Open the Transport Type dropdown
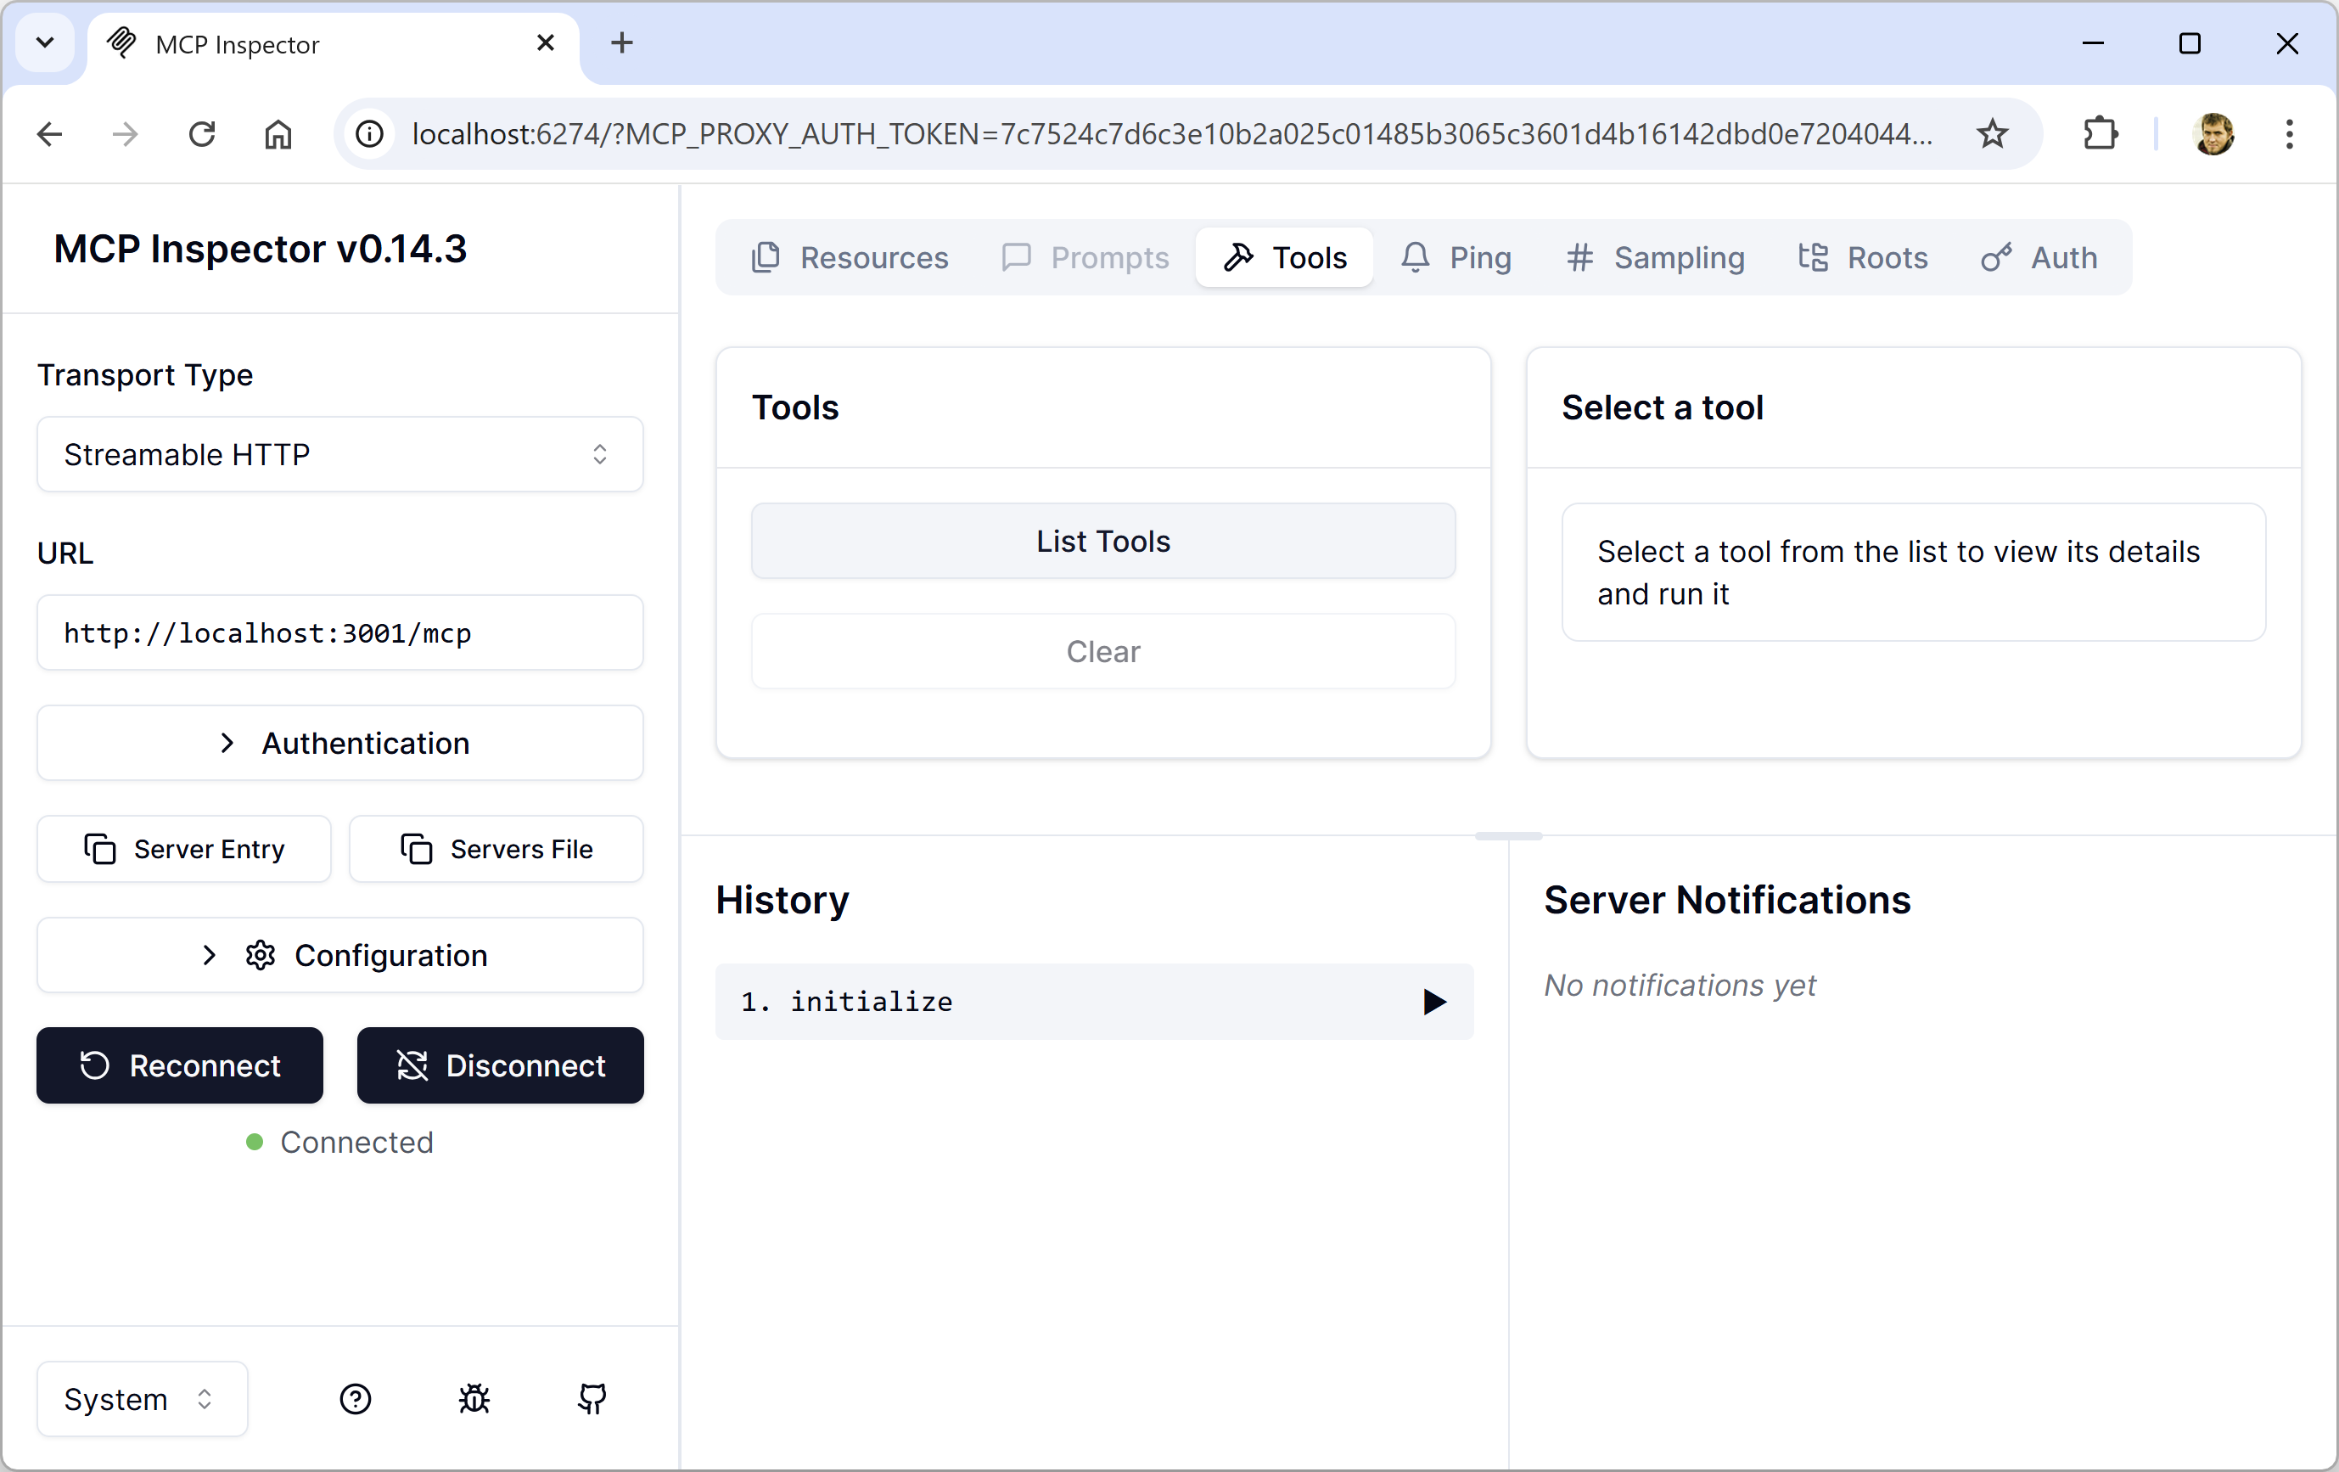The image size is (2339, 1472). tap(340, 454)
